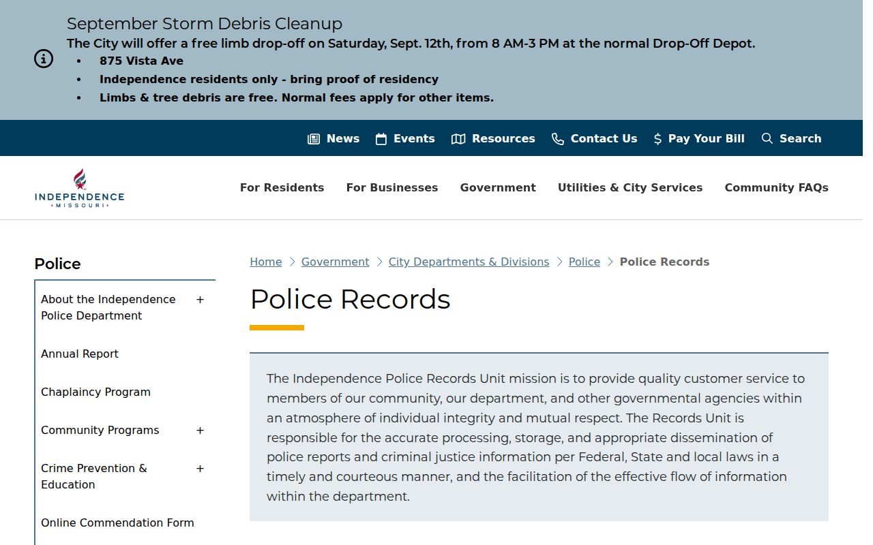Image resolution: width=873 pixels, height=545 pixels.
Task: Click the Police Records page title
Action: point(350,300)
